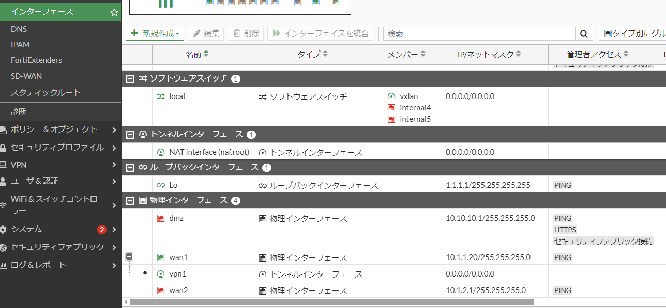Click the favorite star on インターフェース menu

click(114, 12)
